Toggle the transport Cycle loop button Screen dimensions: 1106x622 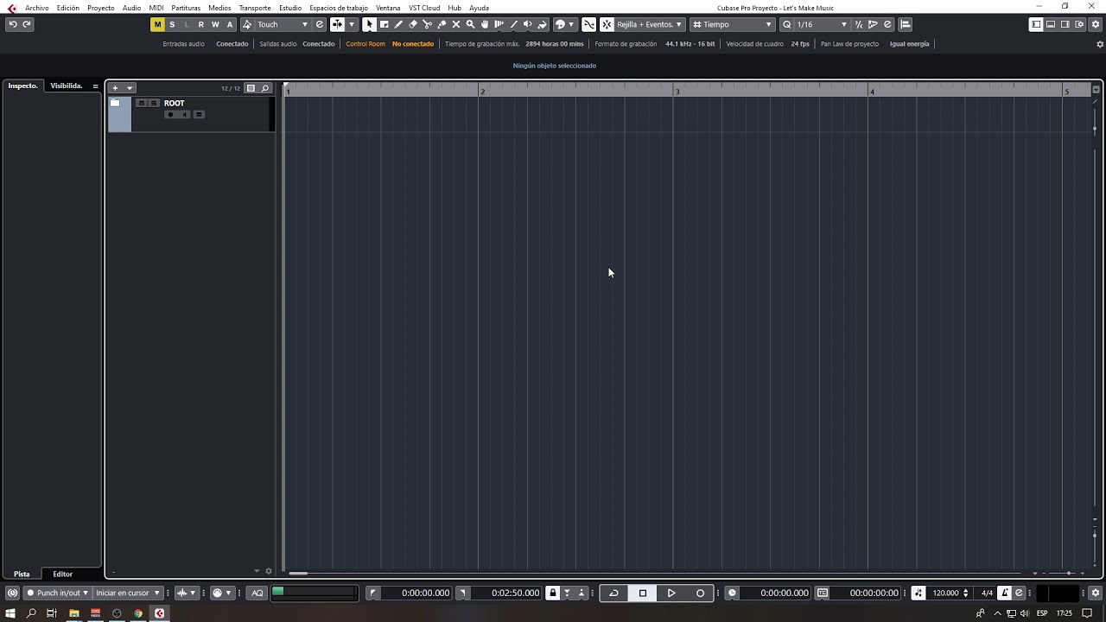click(613, 593)
